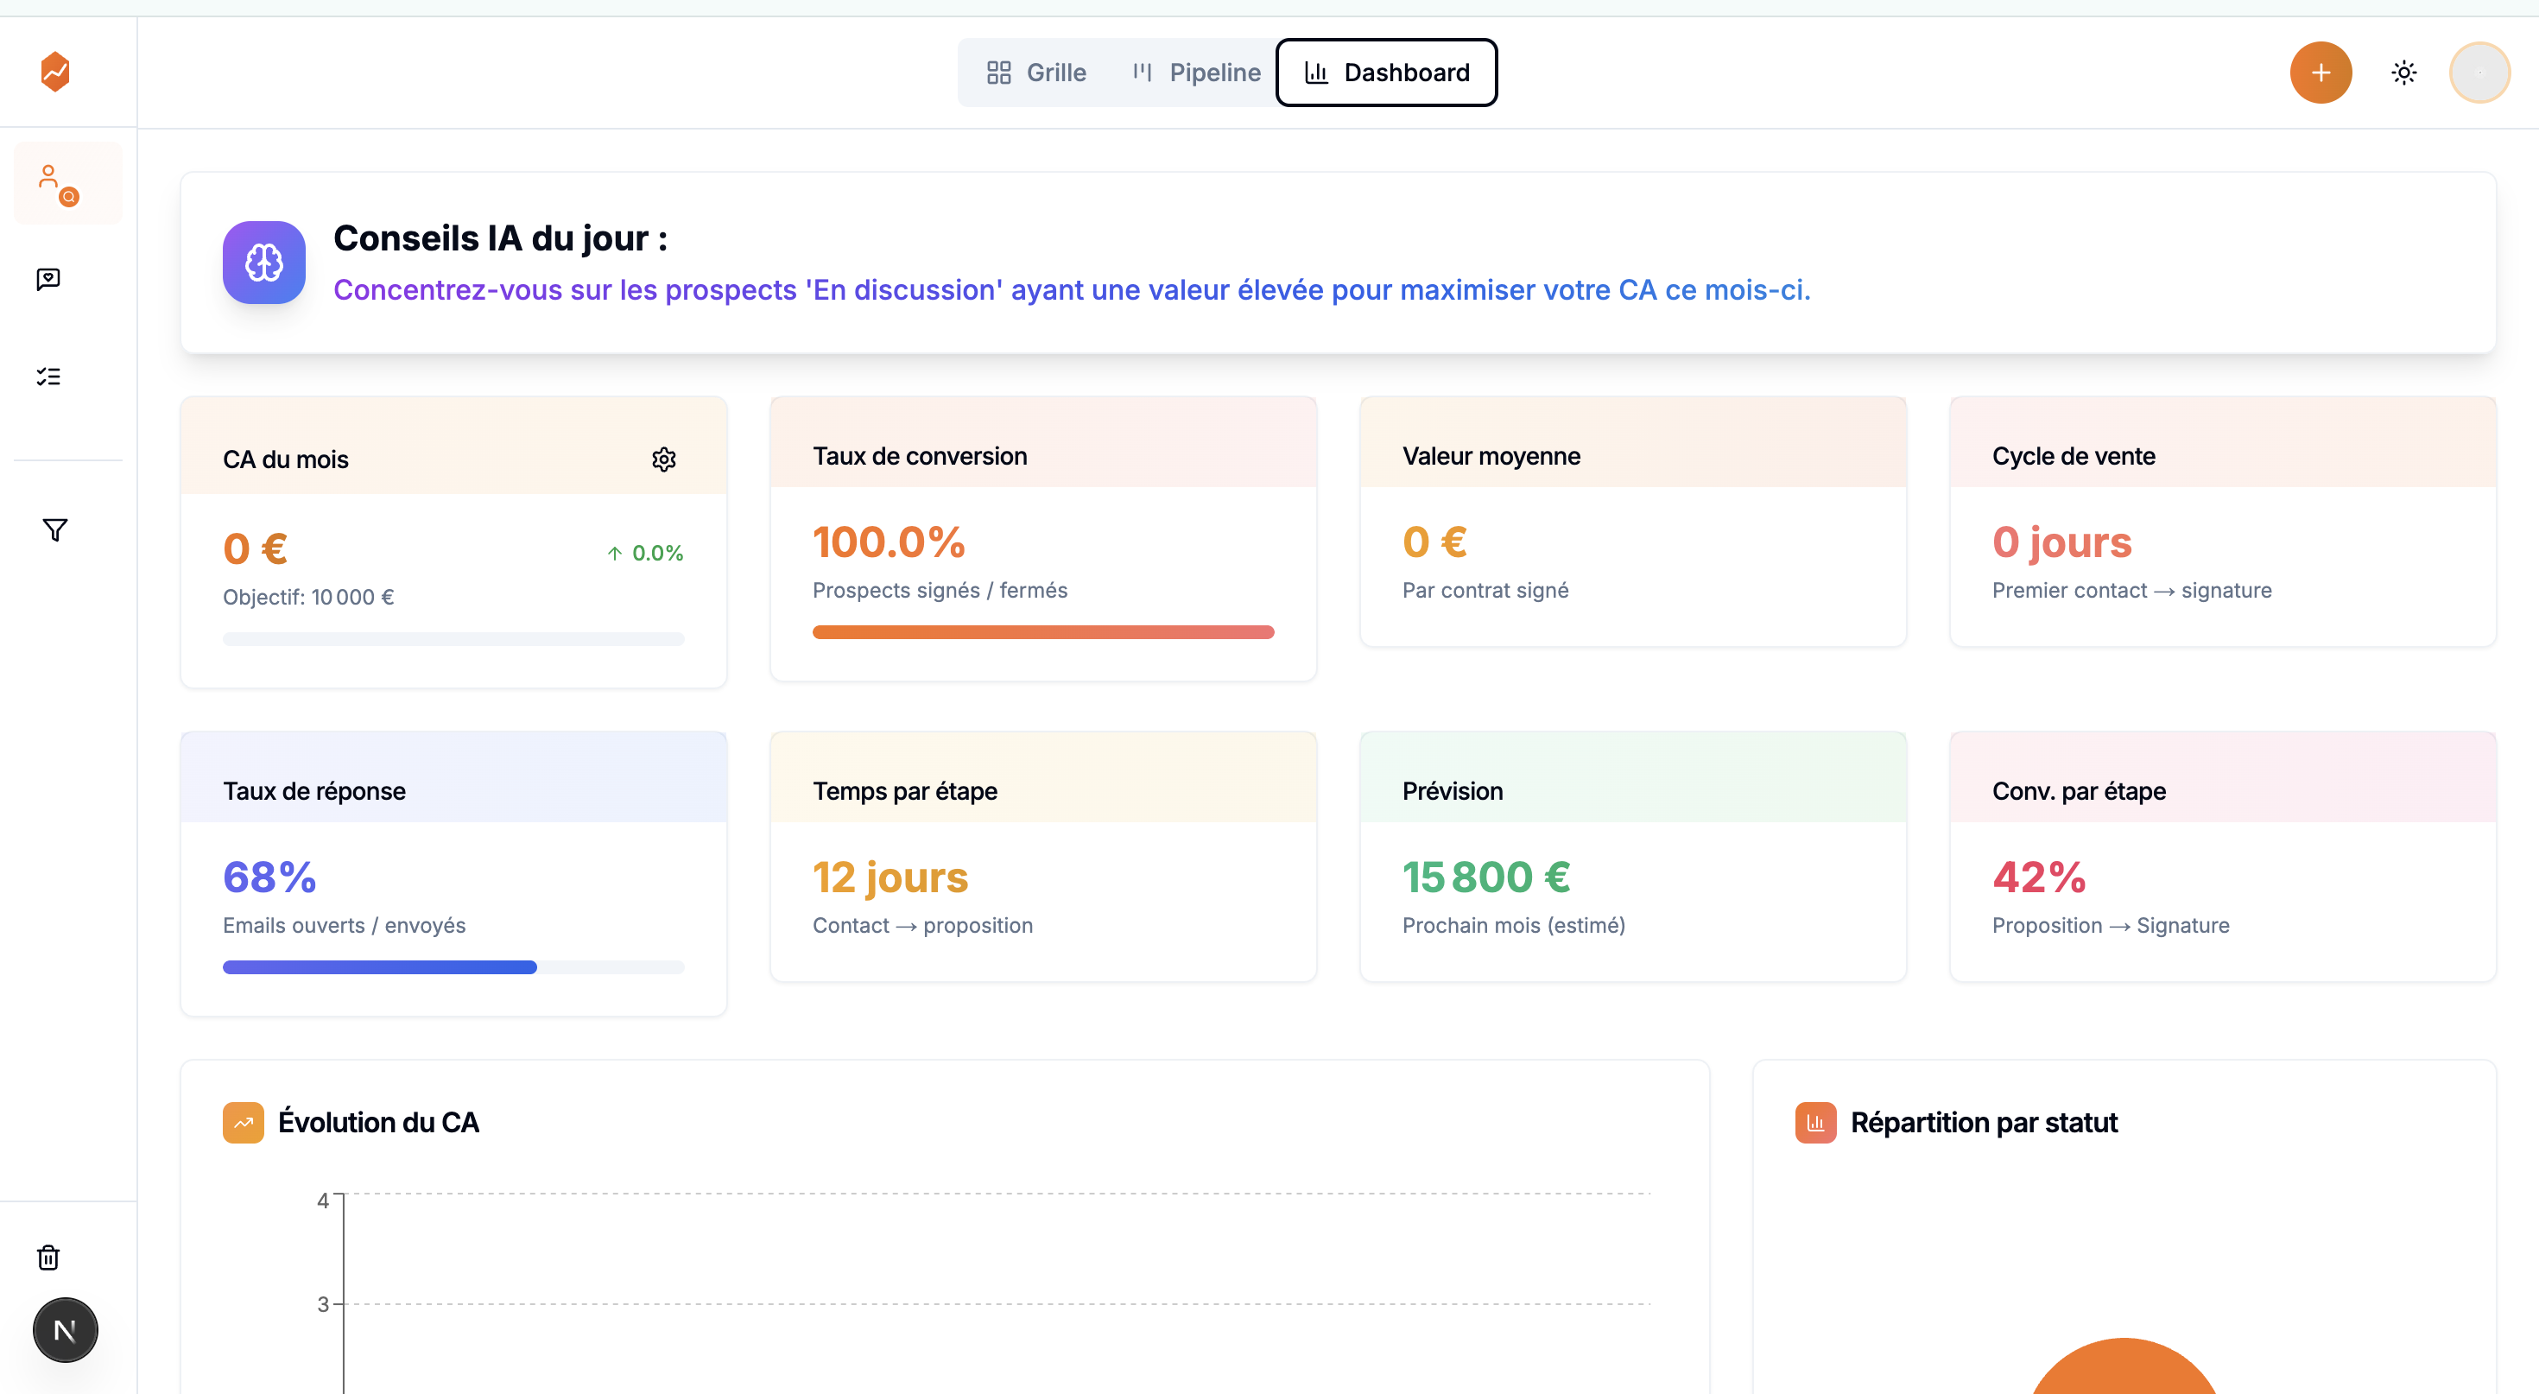The image size is (2539, 1394).
Task: Click 'Emails ouverts / envoyés' label
Action: [x=344, y=925]
